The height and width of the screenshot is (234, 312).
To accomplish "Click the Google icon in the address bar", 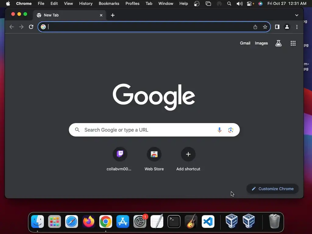I will pos(43,27).
